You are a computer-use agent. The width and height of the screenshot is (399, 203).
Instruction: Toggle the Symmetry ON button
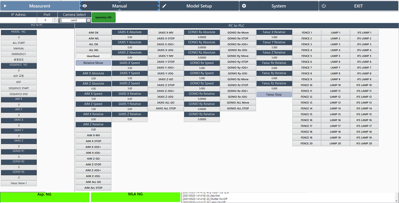point(103,18)
